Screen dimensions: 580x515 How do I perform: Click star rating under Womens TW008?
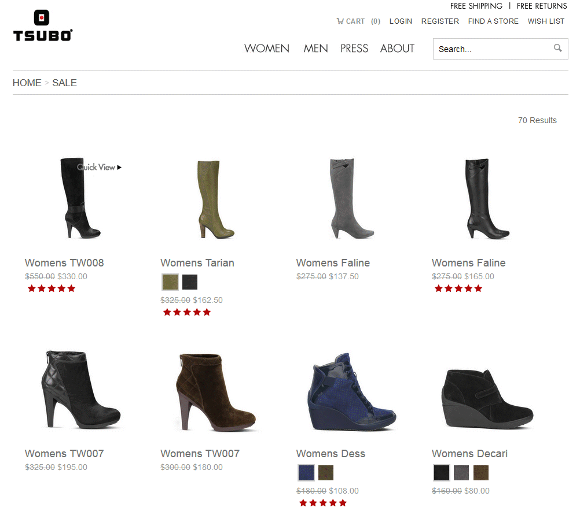[52, 288]
